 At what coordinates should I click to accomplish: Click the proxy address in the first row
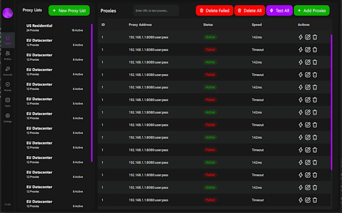pyautogui.click(x=148, y=37)
